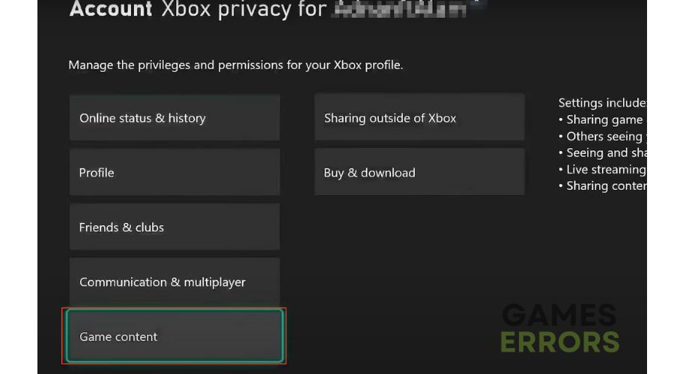Click the 'Manage the privileges' description text
Screen dimensions: 674x374
pos(236,65)
